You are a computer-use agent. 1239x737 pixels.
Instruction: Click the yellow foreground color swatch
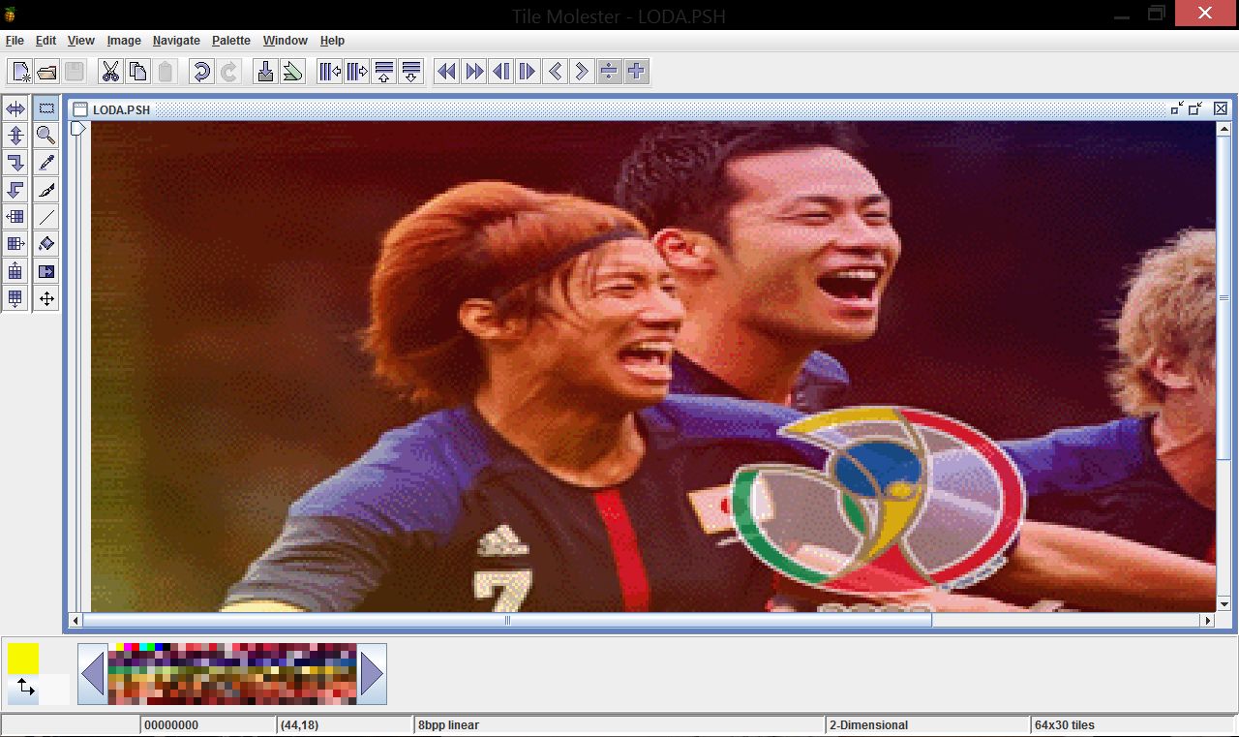click(x=23, y=659)
